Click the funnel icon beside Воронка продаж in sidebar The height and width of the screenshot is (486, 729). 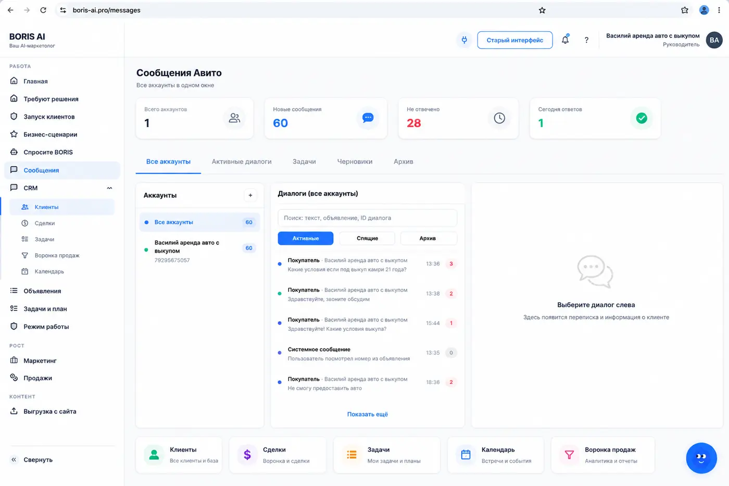click(x=24, y=255)
